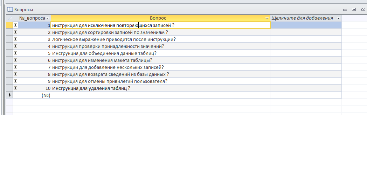This screenshot has width=367, height=179.
Task: Click the cell 'инструкция проверки принадлежности значений?'
Action: (x=160, y=46)
